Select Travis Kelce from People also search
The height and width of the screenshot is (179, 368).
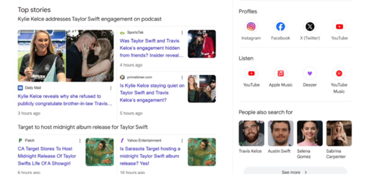(x=251, y=133)
